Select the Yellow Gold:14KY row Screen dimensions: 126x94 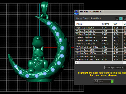pyautogui.click(x=101, y=34)
